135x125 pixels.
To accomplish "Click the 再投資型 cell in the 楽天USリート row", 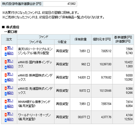I will pyautogui.click(x=62, y=51).
